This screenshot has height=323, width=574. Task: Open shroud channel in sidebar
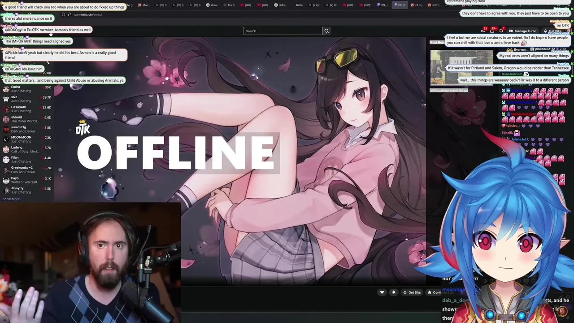(27, 119)
